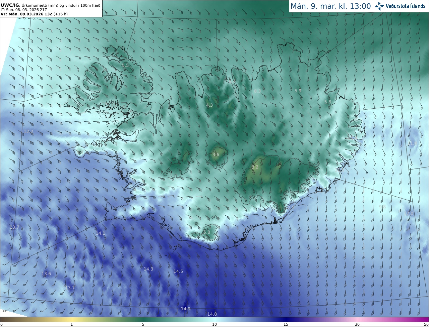Click the 3.6 value on the glacier

click(216, 154)
